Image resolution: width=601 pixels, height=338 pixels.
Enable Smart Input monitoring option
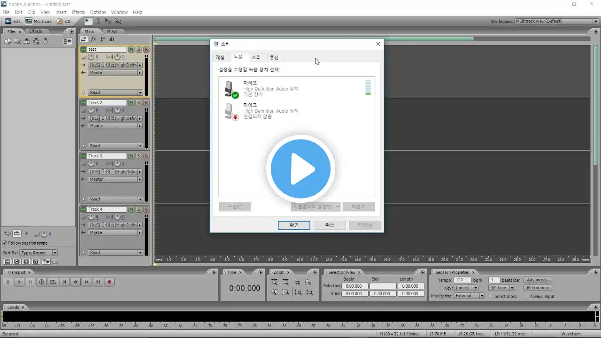click(491, 296)
